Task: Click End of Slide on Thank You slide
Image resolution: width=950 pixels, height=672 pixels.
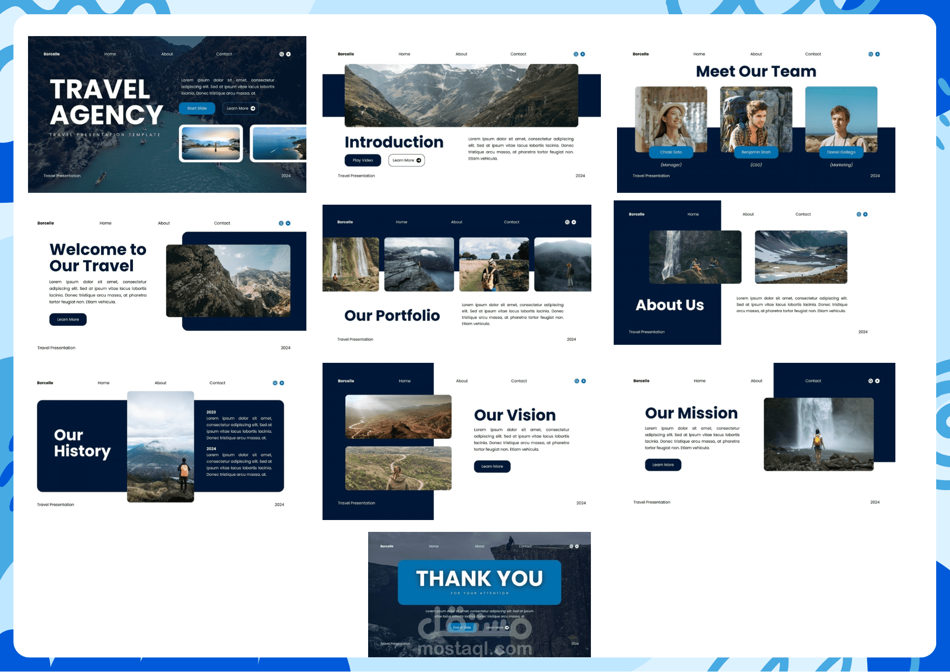Action: coord(462,627)
